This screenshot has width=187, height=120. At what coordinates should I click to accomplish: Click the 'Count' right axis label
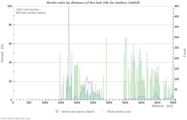pos(185,53)
